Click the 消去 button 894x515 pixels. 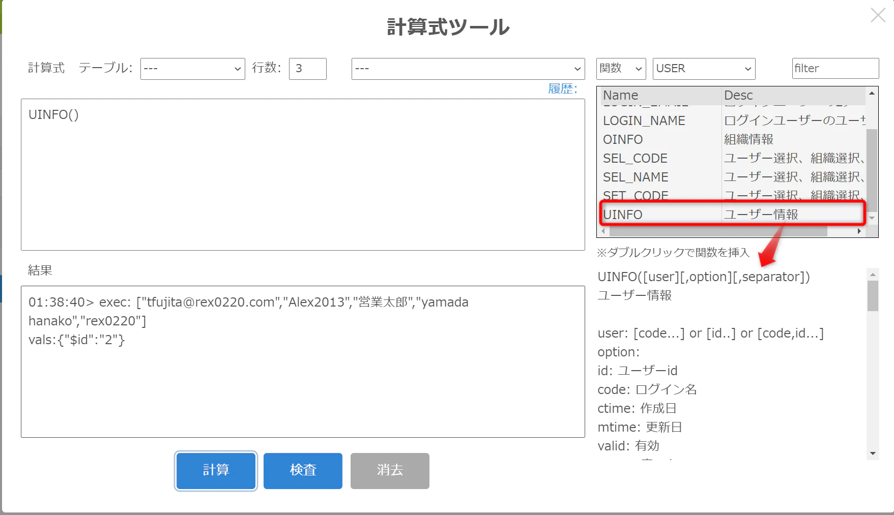(390, 471)
